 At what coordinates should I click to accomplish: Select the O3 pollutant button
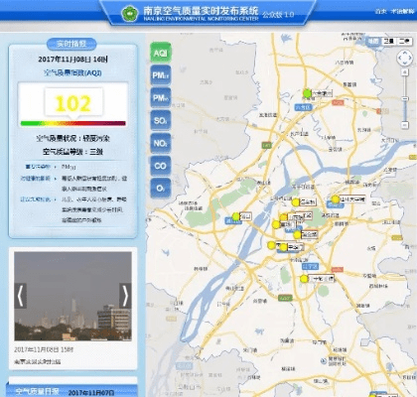point(161,188)
